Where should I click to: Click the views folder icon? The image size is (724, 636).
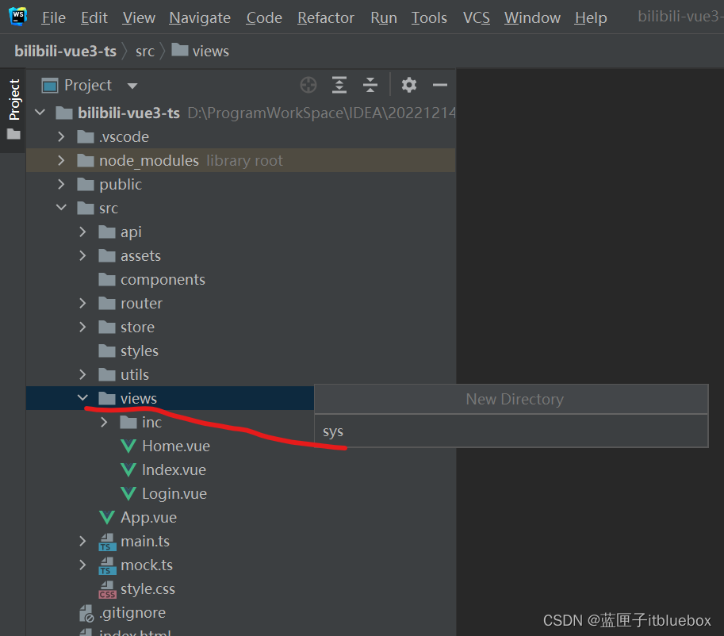click(107, 398)
